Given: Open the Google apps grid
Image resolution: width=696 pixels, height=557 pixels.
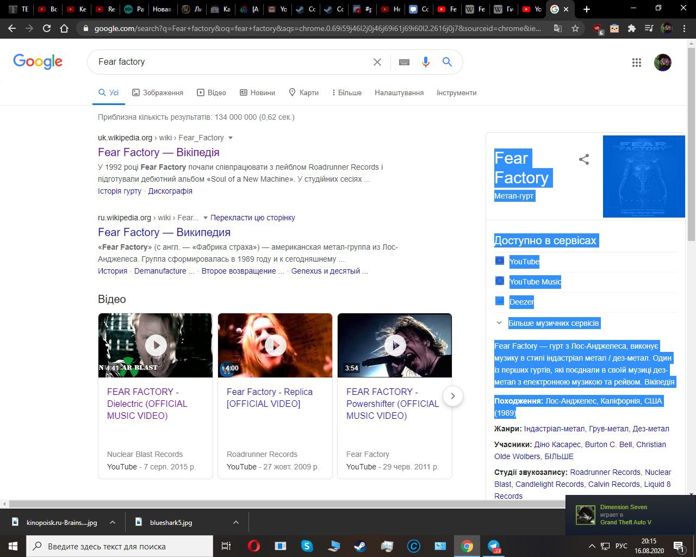Looking at the screenshot, I should [637, 63].
